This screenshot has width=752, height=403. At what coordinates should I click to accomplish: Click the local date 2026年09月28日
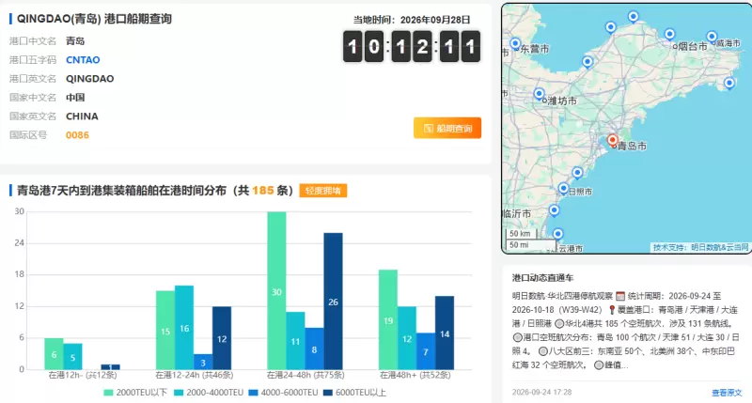tap(435, 20)
